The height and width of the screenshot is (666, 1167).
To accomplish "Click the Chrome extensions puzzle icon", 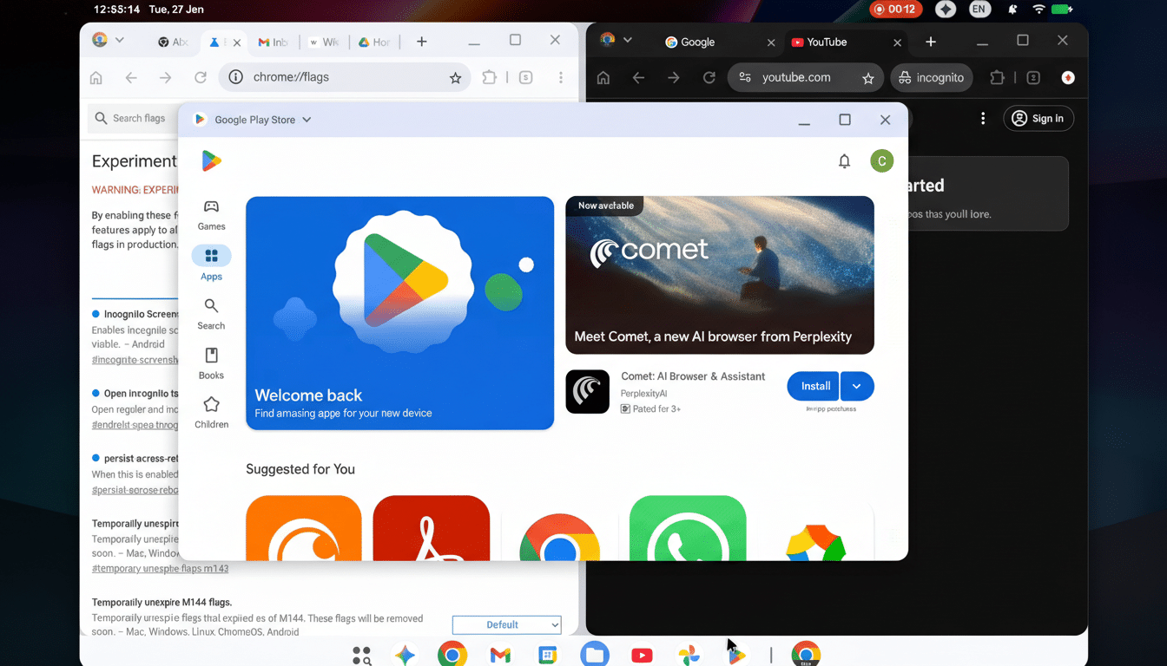I will pyautogui.click(x=489, y=77).
